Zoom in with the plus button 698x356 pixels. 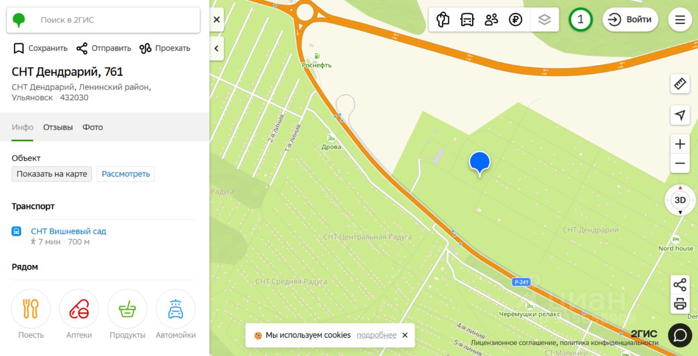click(x=680, y=144)
